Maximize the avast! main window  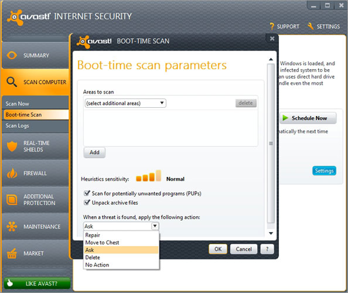pyautogui.click(x=327, y=5)
